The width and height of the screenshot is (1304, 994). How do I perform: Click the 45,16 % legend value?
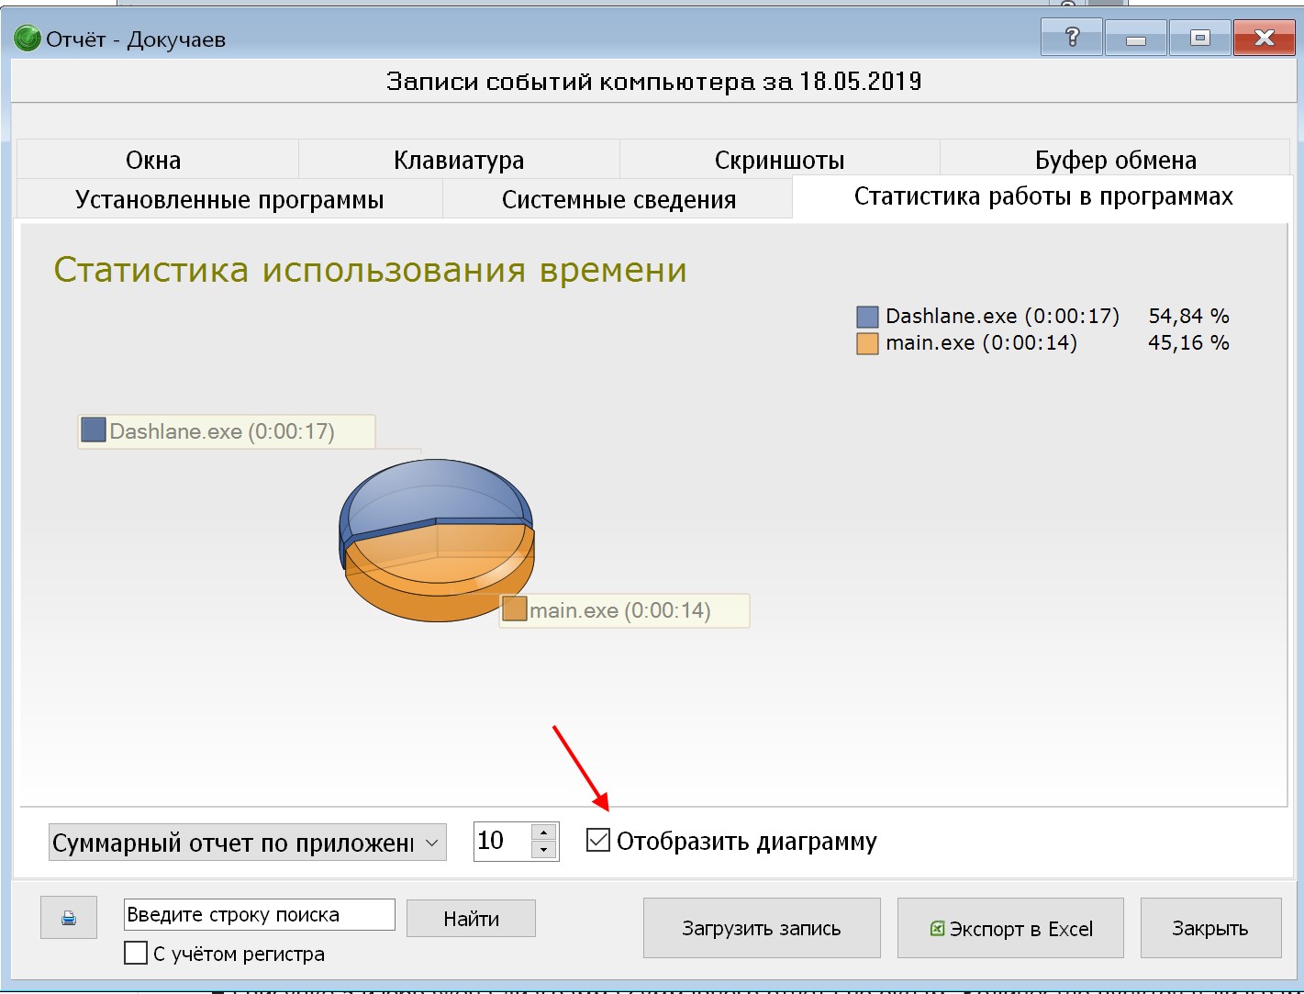coord(1188,342)
